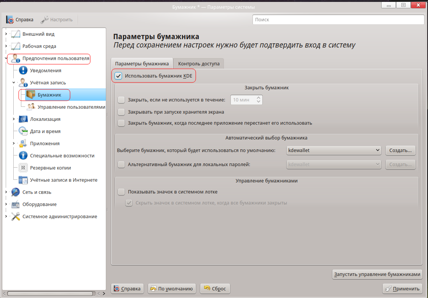The image size is (428, 298).
Task: Click the Оборудование hardware icon
Action: (16, 204)
